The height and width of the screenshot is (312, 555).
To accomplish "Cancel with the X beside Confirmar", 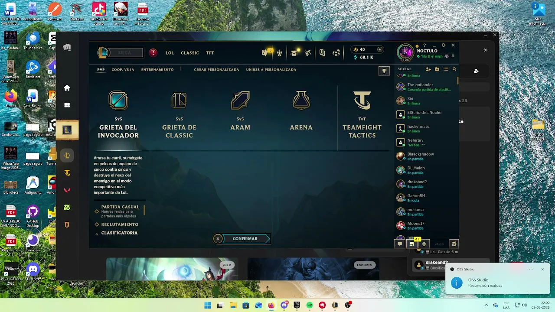I will click(218, 239).
